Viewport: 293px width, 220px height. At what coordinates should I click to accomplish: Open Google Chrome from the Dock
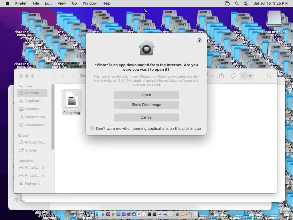pyautogui.click(x=113, y=214)
